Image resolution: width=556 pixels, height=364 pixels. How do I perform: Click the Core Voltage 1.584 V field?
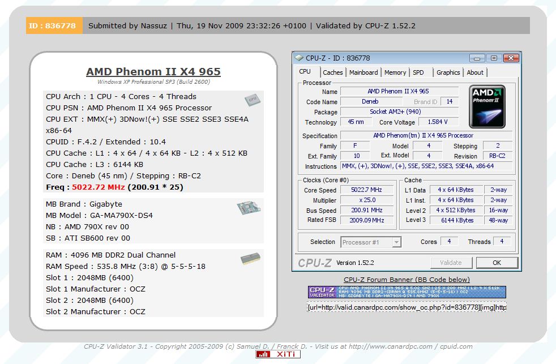click(438, 122)
